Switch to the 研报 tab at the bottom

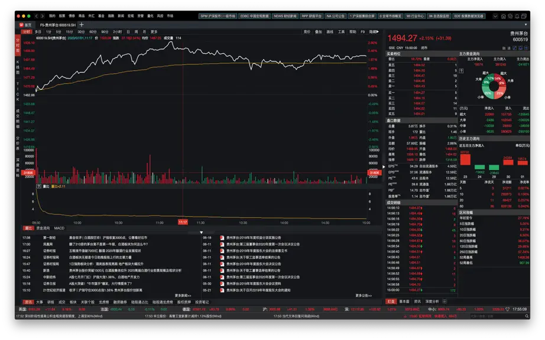51,302
